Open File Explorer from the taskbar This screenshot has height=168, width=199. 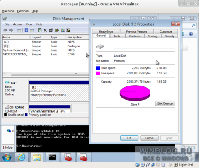point(36,157)
